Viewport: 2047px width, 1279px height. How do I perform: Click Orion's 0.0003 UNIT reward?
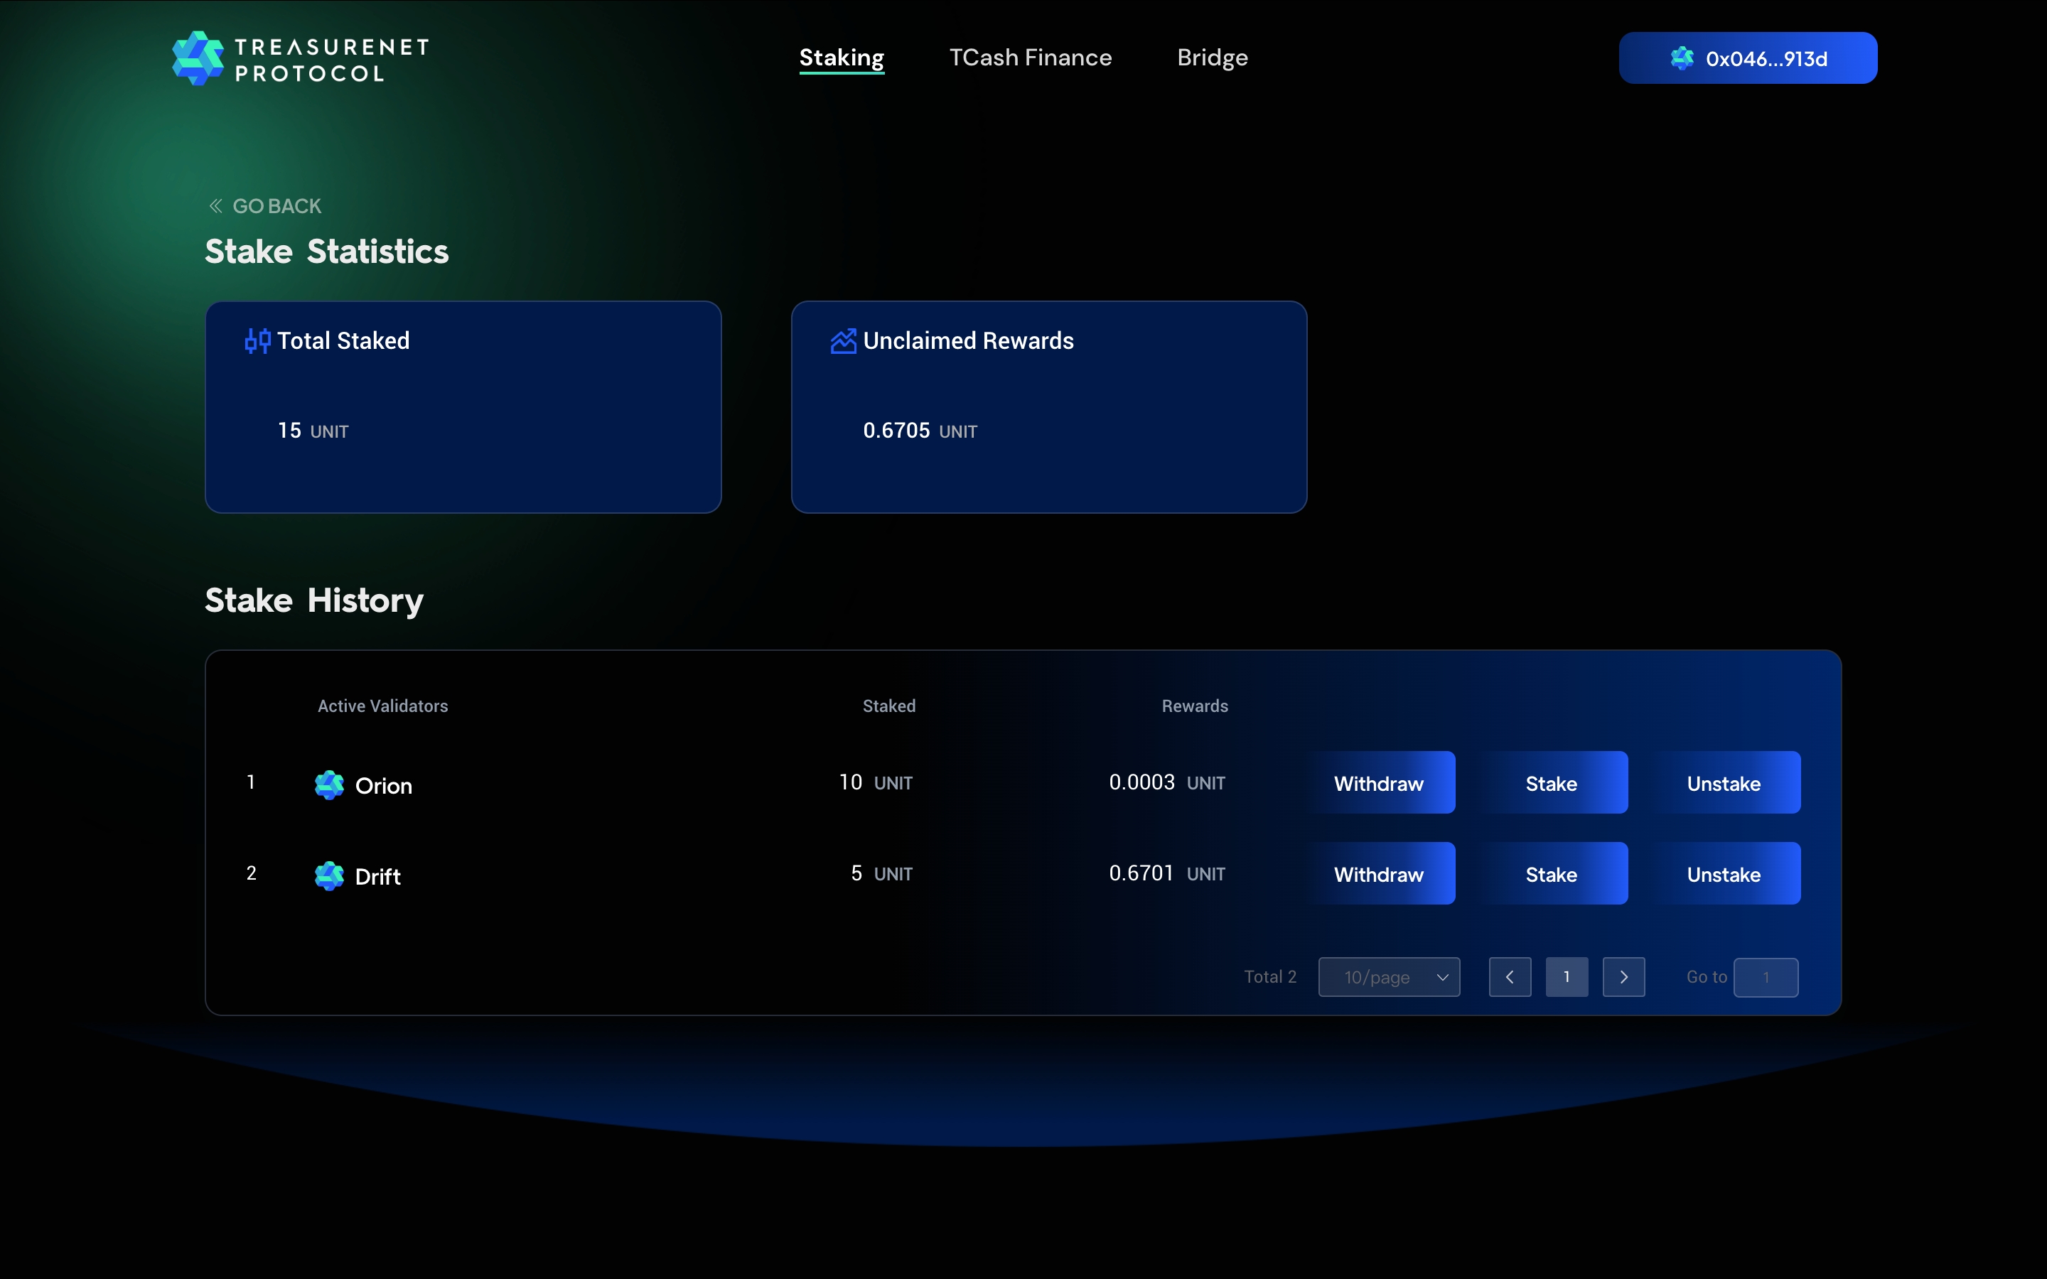point(1167,782)
